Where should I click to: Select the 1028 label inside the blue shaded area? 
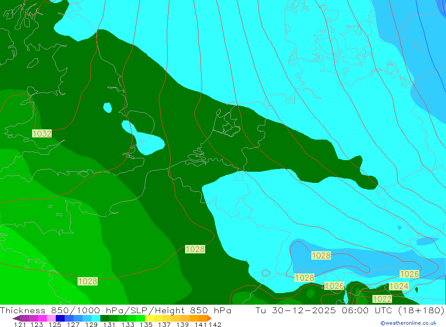tap(321, 255)
